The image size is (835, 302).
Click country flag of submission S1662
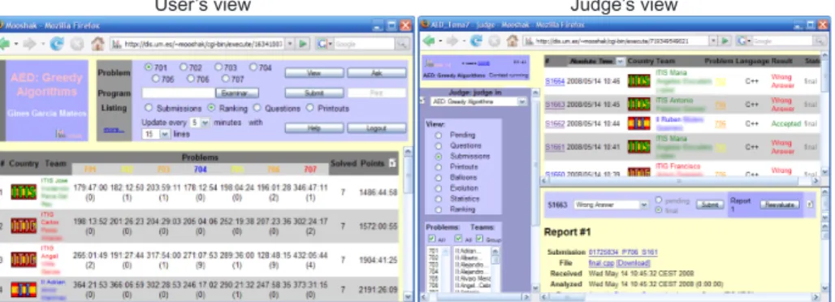(639, 123)
